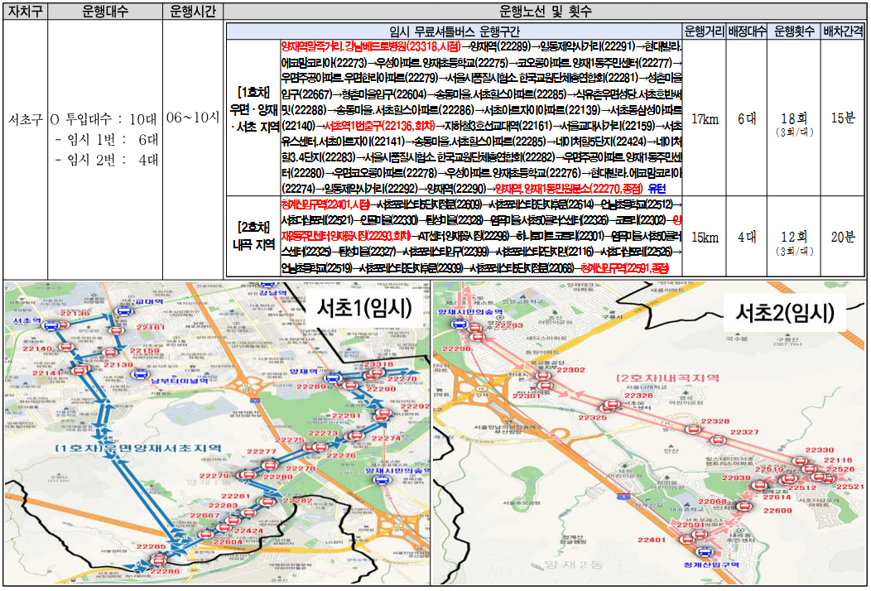Click the 청계산입구역 subway station icon
Image resolution: width=871 pixels, height=591 pixels.
(x=704, y=553)
